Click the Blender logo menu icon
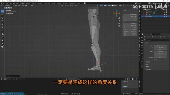The width and height of the screenshot is (170, 95). click(x=2, y=3)
